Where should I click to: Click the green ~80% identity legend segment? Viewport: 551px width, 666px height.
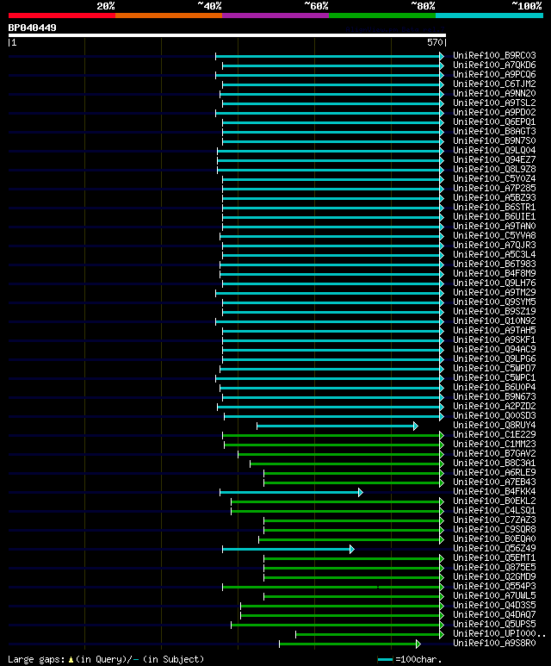tap(382, 16)
